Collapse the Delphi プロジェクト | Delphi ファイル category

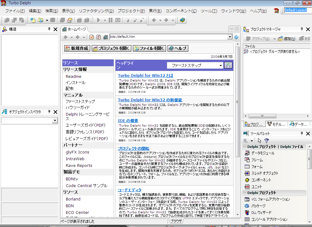[245, 147]
